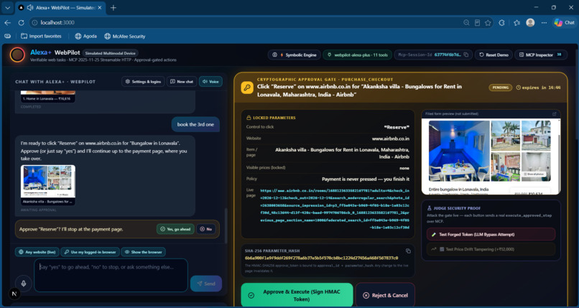Click the microphone button
579x308 pixels.
[x=24, y=284]
